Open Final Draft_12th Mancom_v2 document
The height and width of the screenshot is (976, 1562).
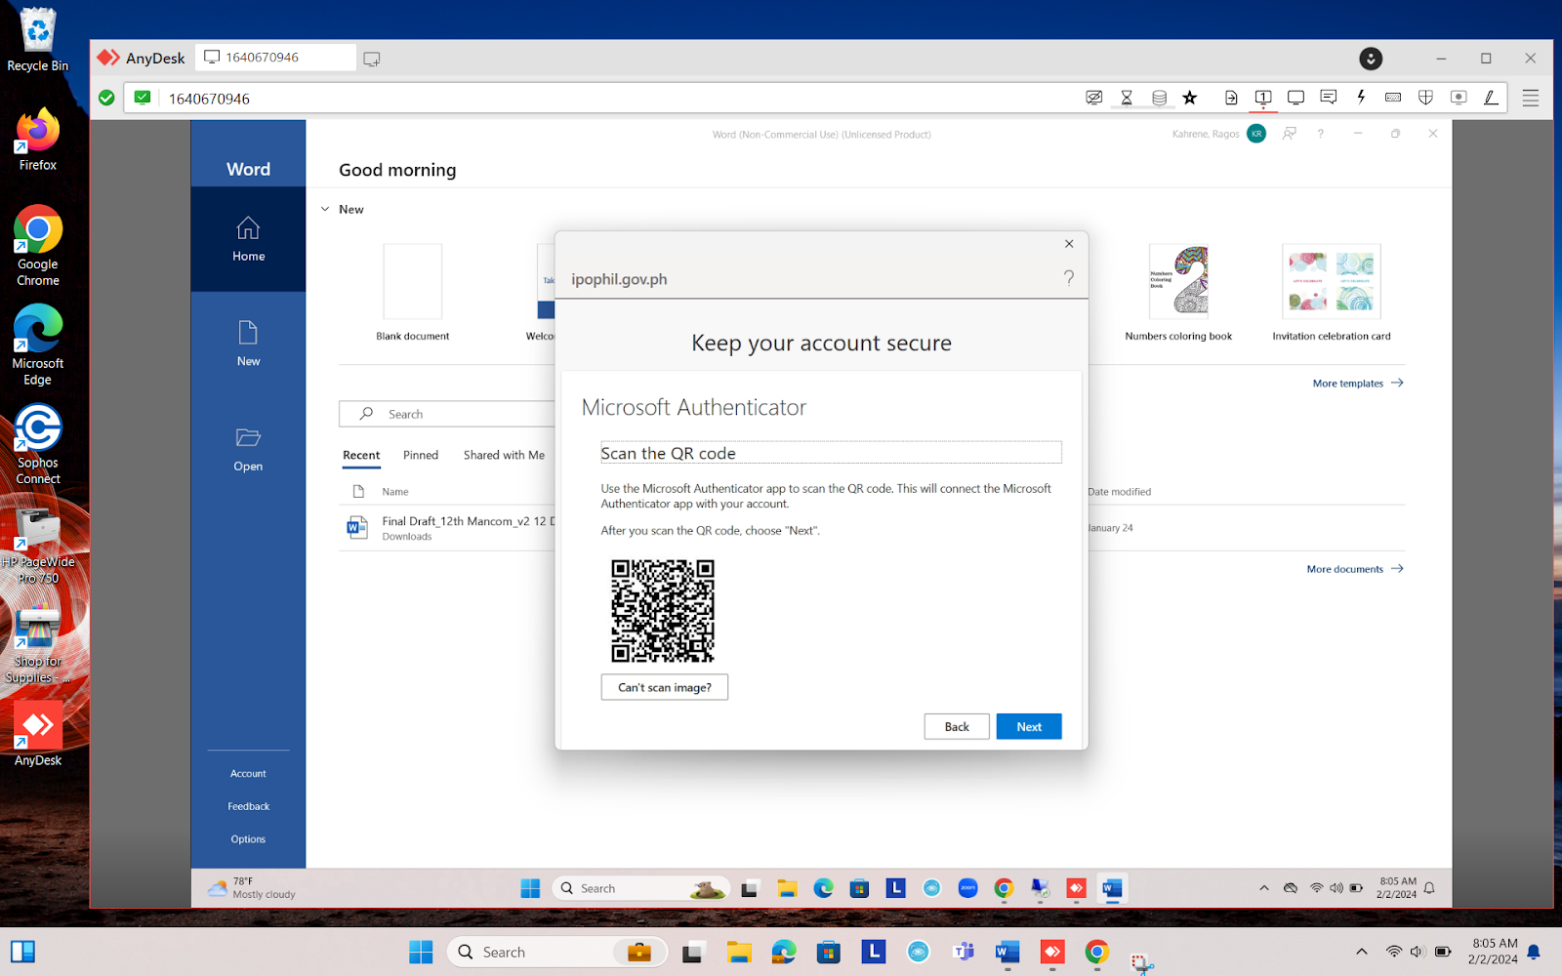(x=449, y=528)
